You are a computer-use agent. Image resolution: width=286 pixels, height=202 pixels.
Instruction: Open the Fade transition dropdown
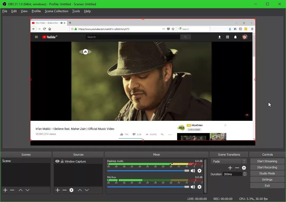click(x=229, y=161)
